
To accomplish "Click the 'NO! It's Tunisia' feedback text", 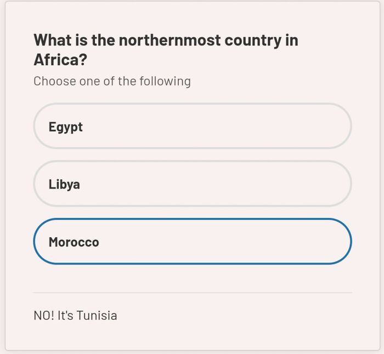I will 75,316.
